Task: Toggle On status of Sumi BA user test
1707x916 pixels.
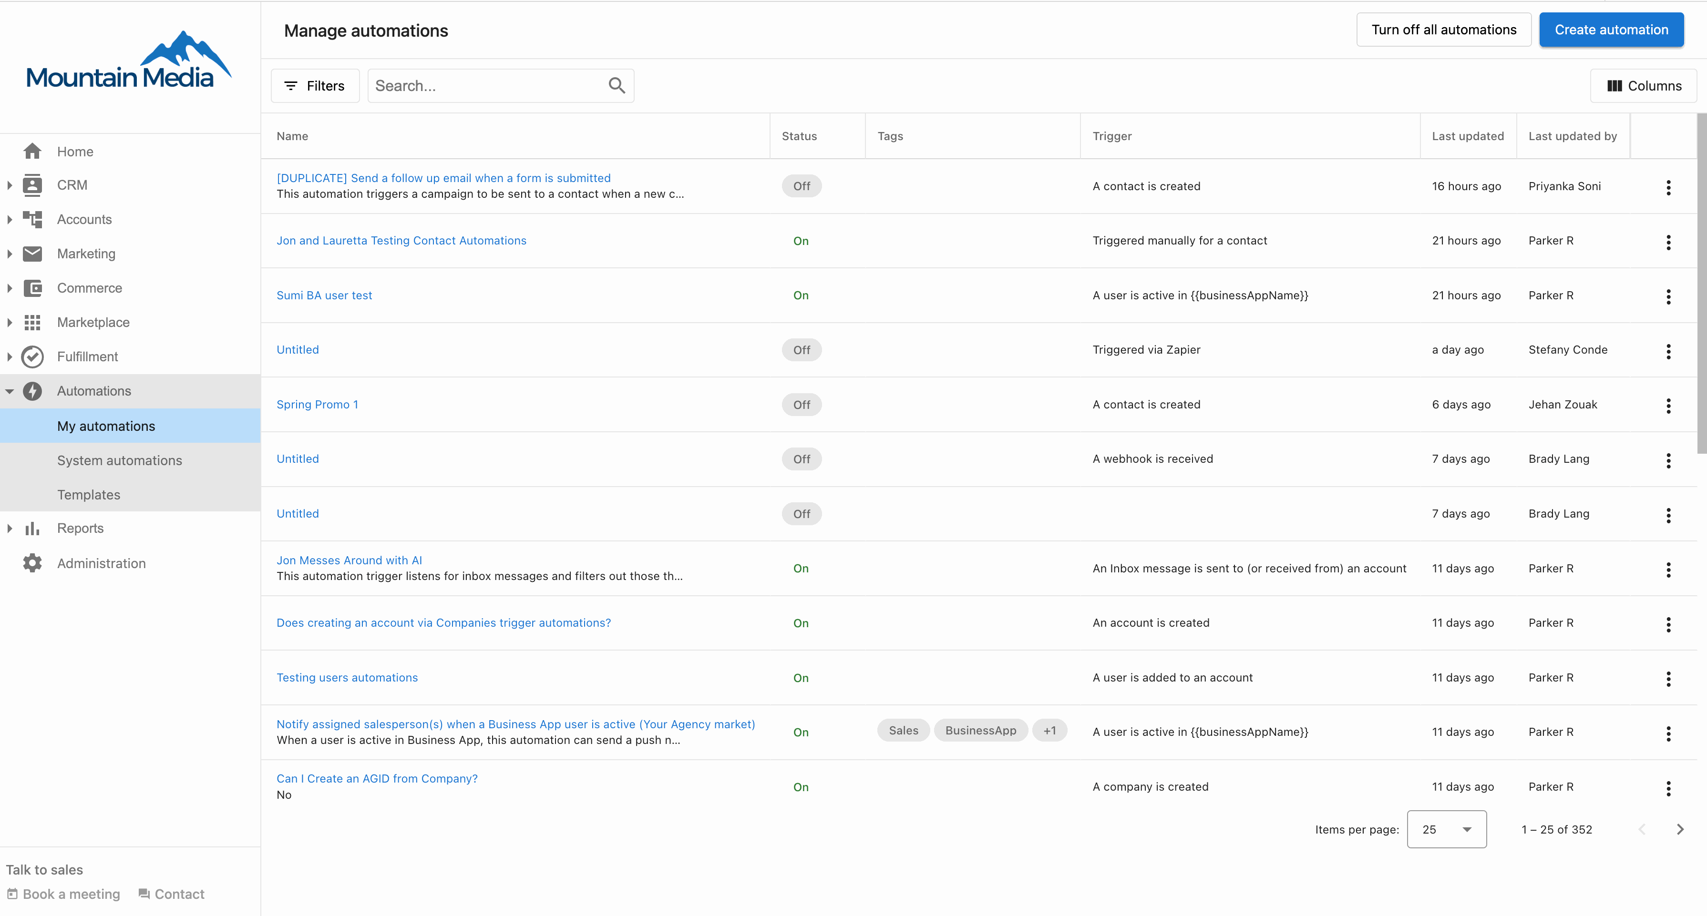Action: (x=801, y=295)
